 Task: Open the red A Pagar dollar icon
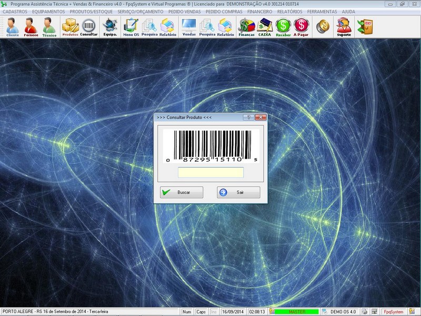click(301, 27)
